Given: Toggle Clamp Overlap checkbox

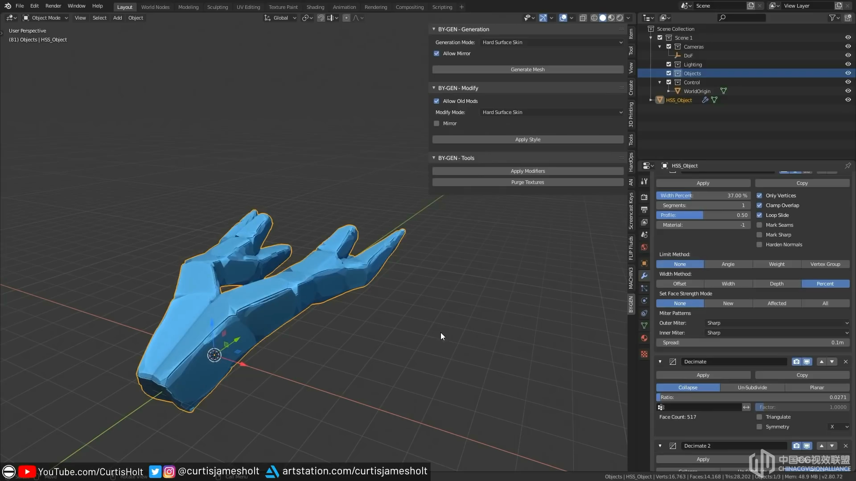Looking at the screenshot, I should pos(759,205).
